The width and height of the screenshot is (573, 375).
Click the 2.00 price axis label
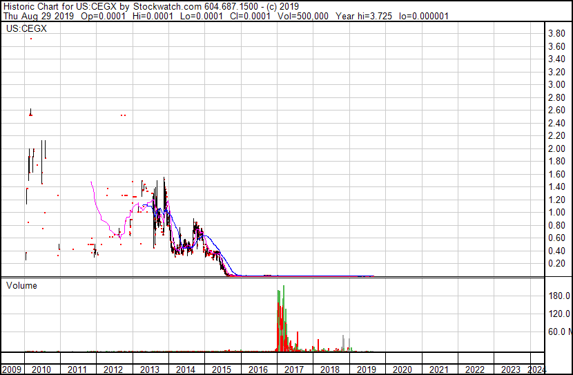pos(556,148)
